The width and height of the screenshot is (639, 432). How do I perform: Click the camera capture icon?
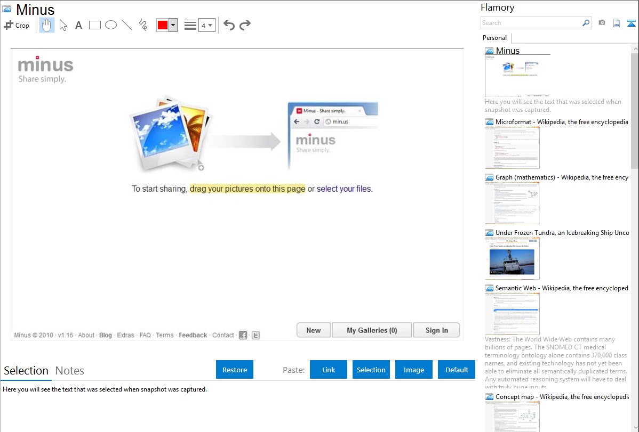tap(602, 23)
